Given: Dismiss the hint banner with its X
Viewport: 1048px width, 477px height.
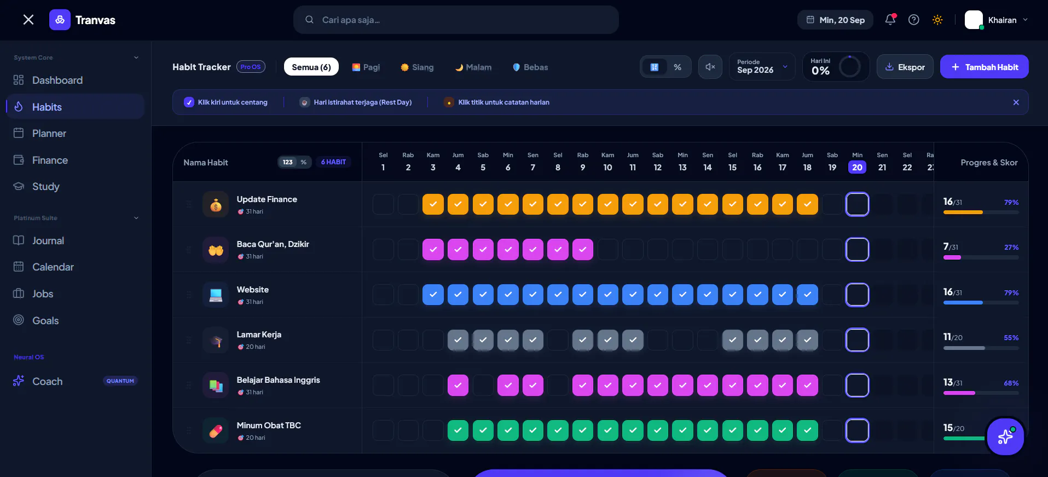Looking at the screenshot, I should pos(1016,102).
